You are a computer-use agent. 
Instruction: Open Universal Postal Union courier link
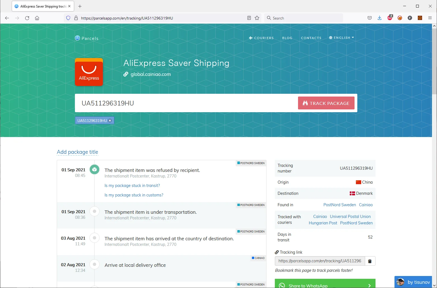(x=350, y=217)
